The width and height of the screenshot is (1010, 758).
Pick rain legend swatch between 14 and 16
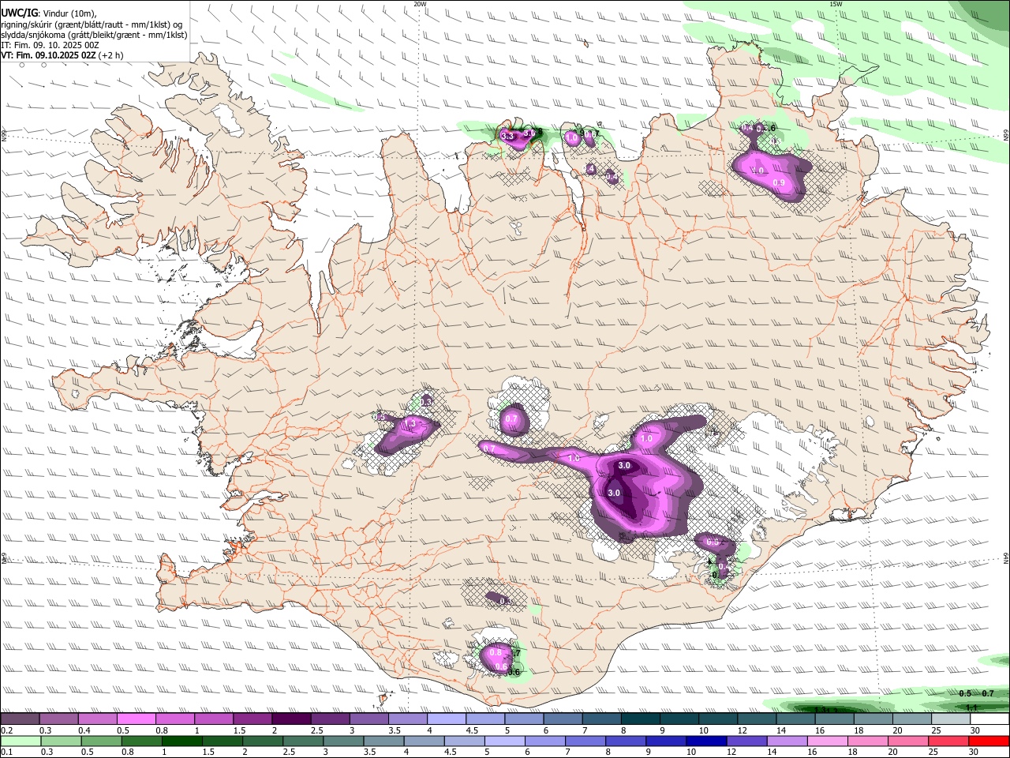coord(788,741)
